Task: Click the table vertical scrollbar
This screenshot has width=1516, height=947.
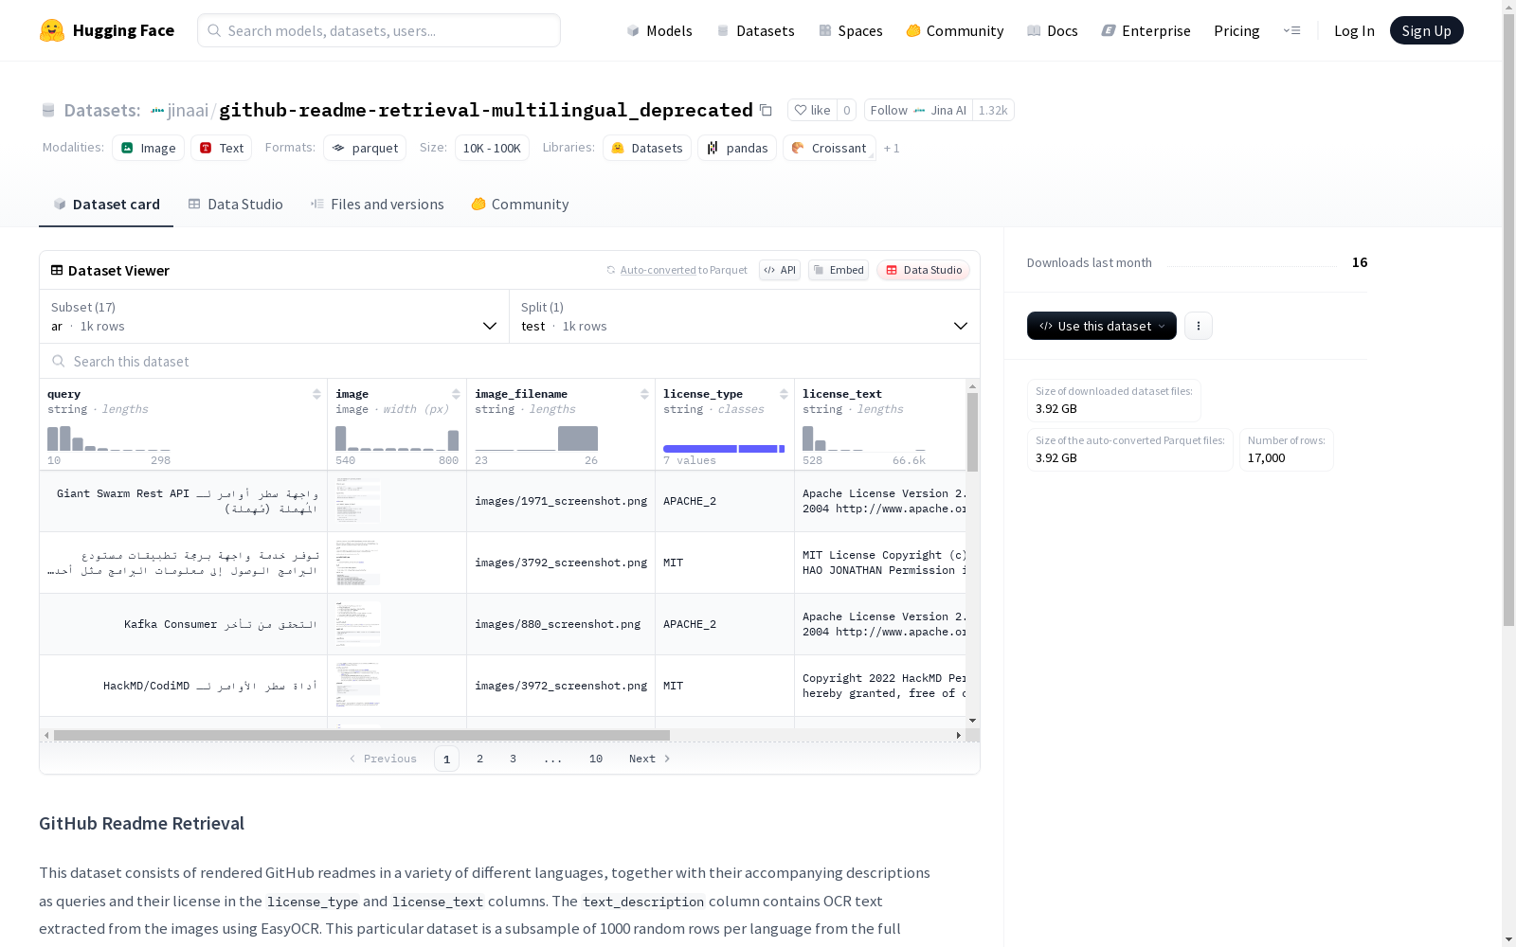Action: (972, 432)
